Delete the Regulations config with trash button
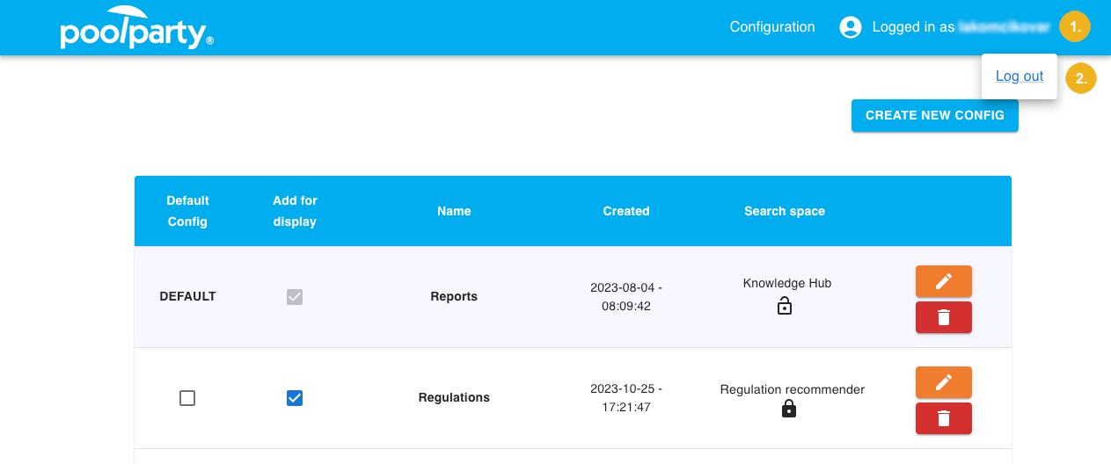This screenshot has height=464, width=1111. [x=944, y=418]
